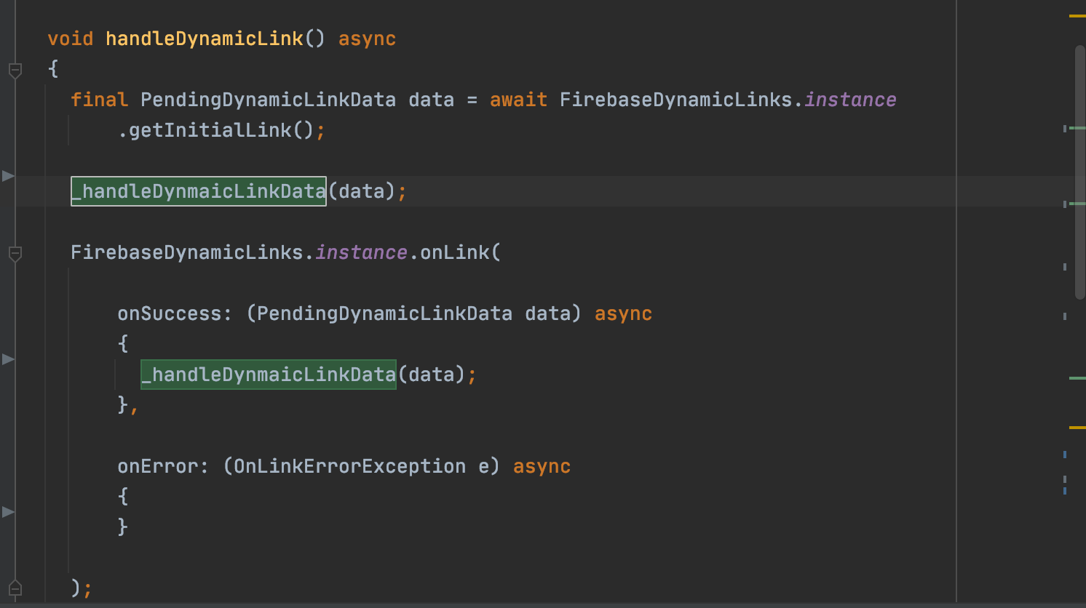This screenshot has width=1086, height=608.
Task: Click the vertical scrollbar thumb of the editor
Action: (1080, 172)
